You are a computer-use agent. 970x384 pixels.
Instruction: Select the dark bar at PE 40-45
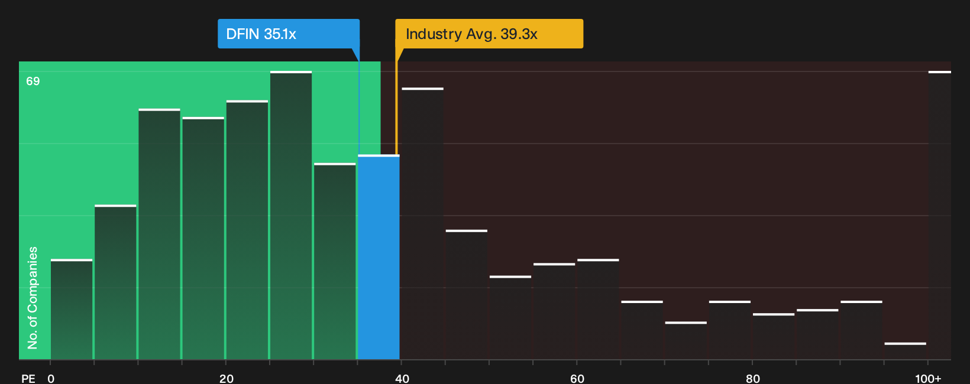click(x=422, y=223)
